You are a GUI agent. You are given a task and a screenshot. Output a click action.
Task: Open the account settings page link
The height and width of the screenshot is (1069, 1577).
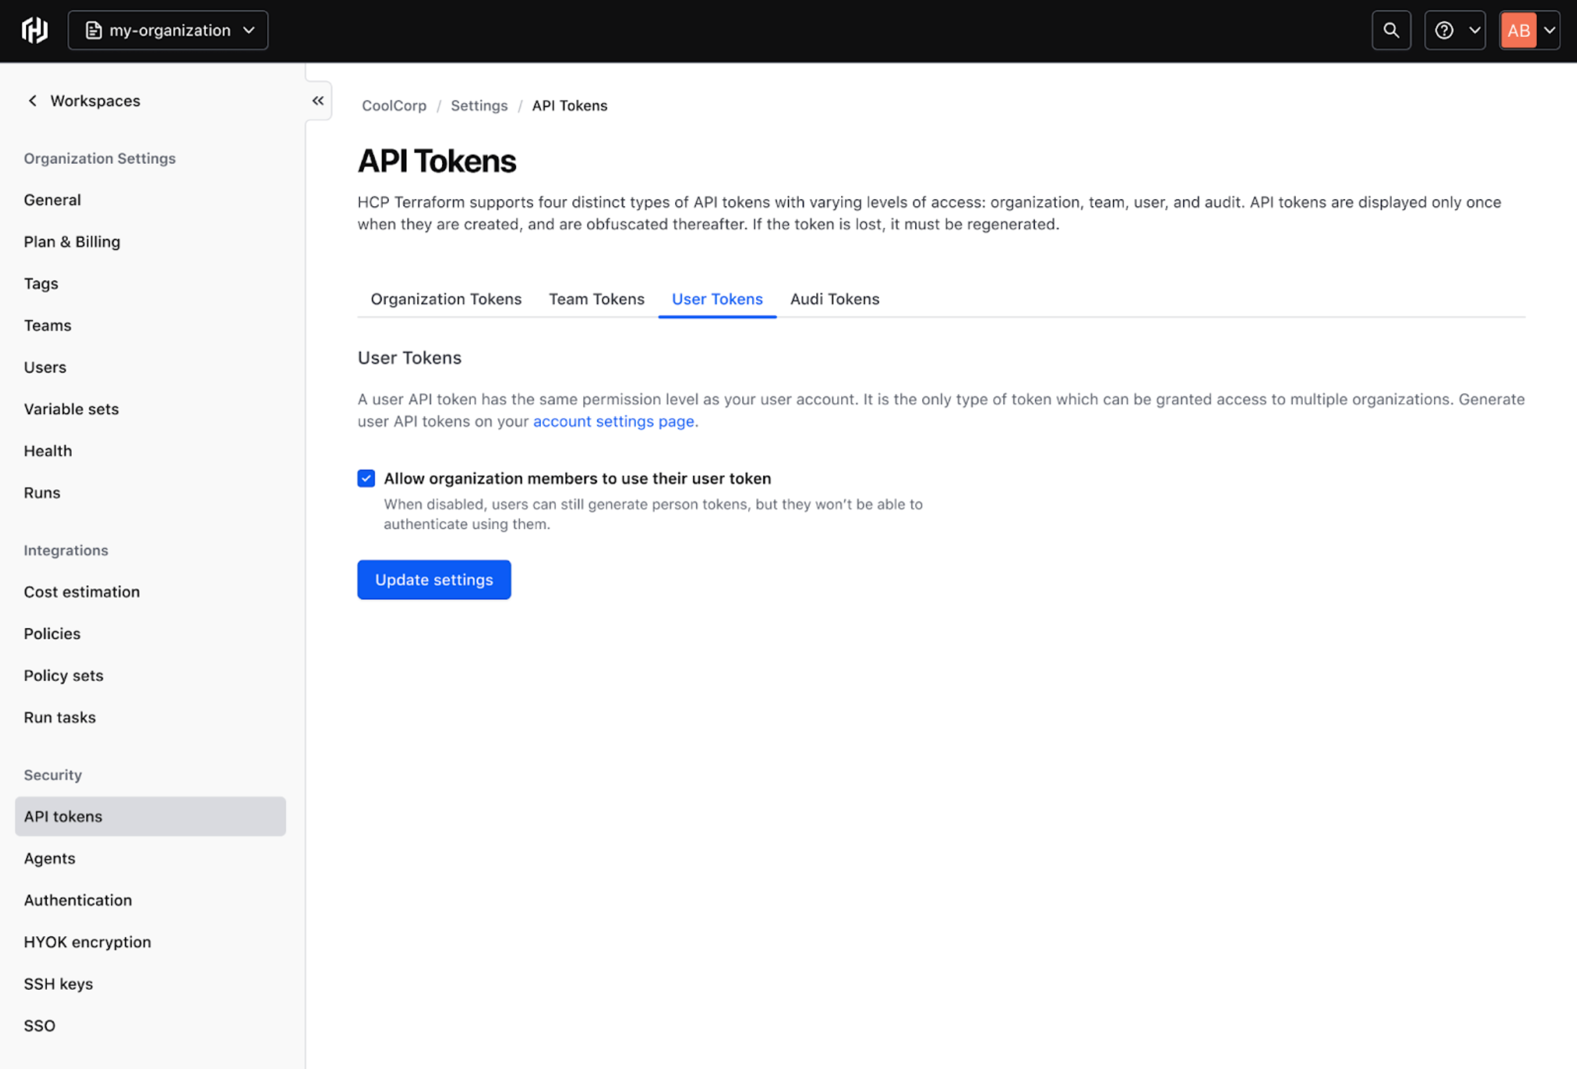pyautogui.click(x=613, y=421)
